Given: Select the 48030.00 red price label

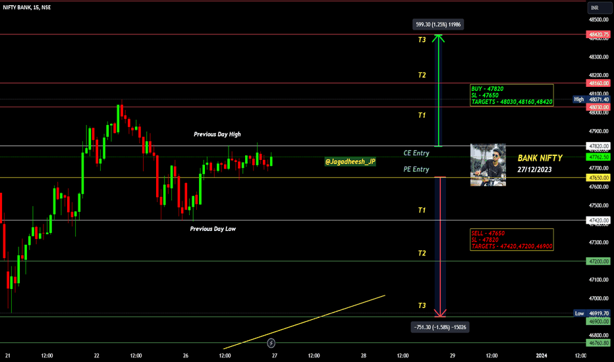Looking at the screenshot, I should 598,107.
